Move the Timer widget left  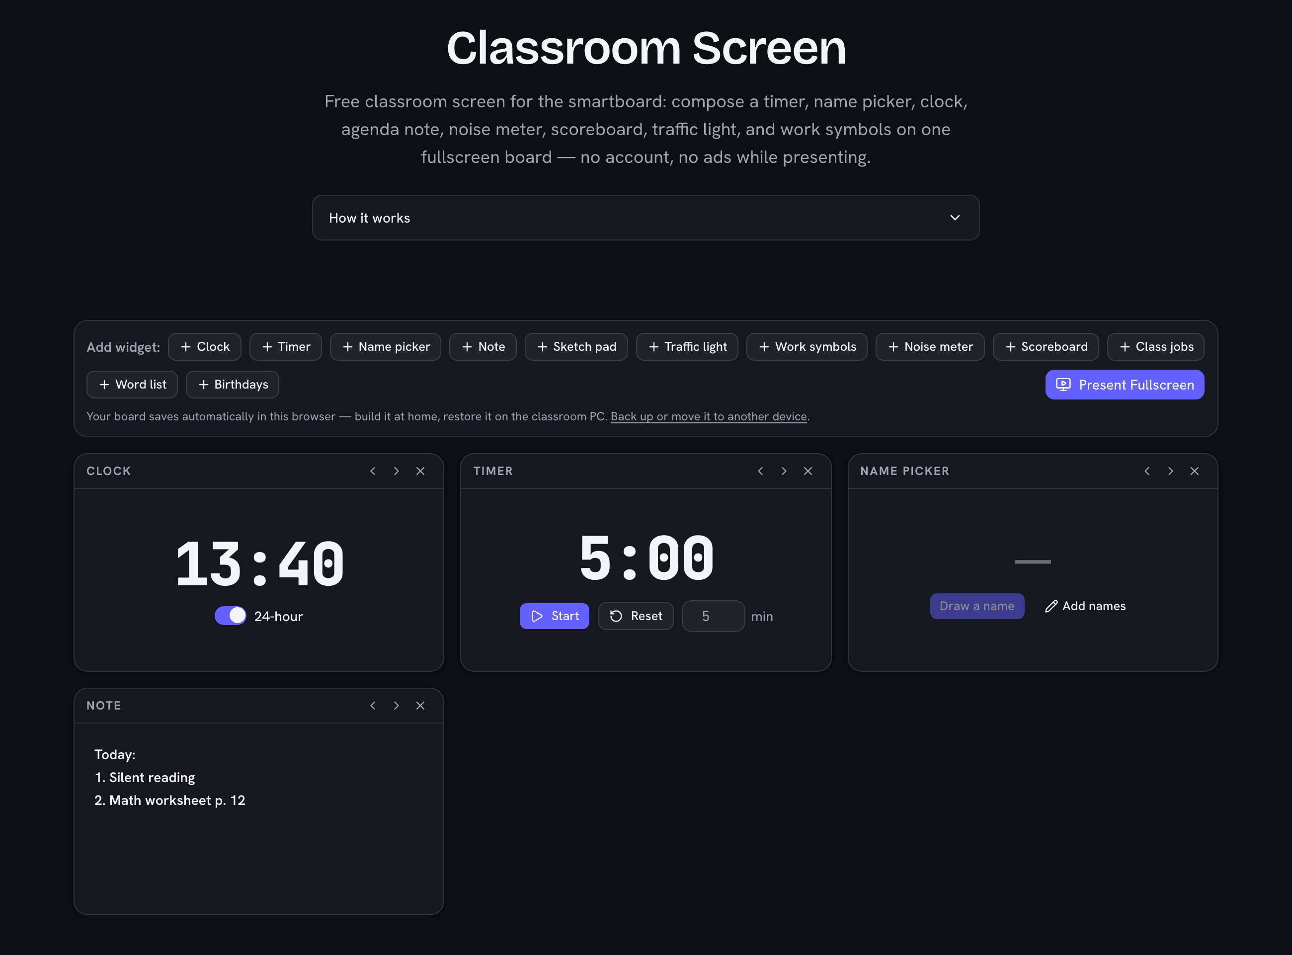pyautogui.click(x=760, y=471)
